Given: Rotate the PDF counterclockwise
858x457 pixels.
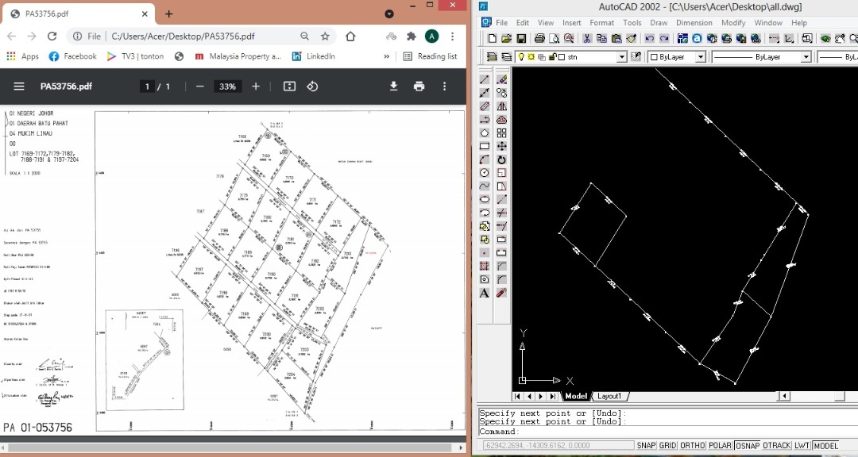Looking at the screenshot, I should click(x=312, y=86).
